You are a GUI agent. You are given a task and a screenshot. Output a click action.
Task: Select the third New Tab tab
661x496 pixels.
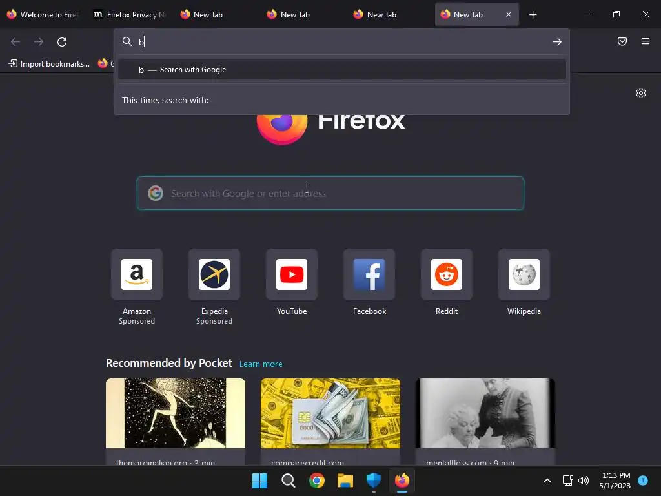[x=390, y=15]
